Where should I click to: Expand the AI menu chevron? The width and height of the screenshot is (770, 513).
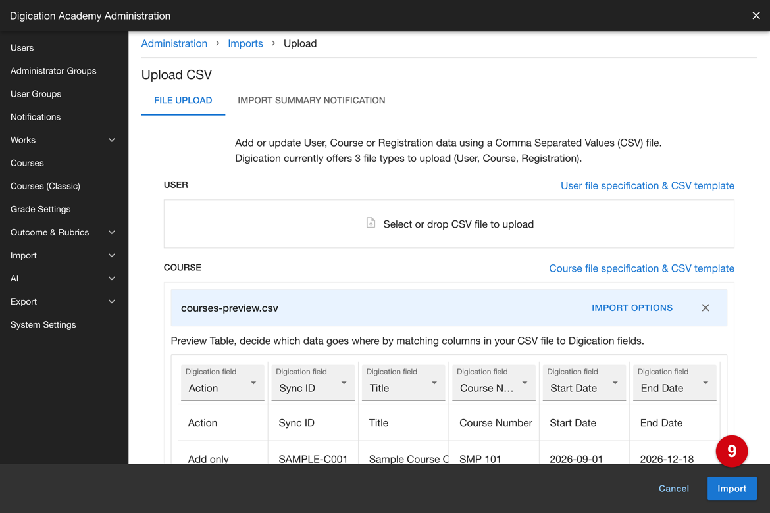coord(111,278)
